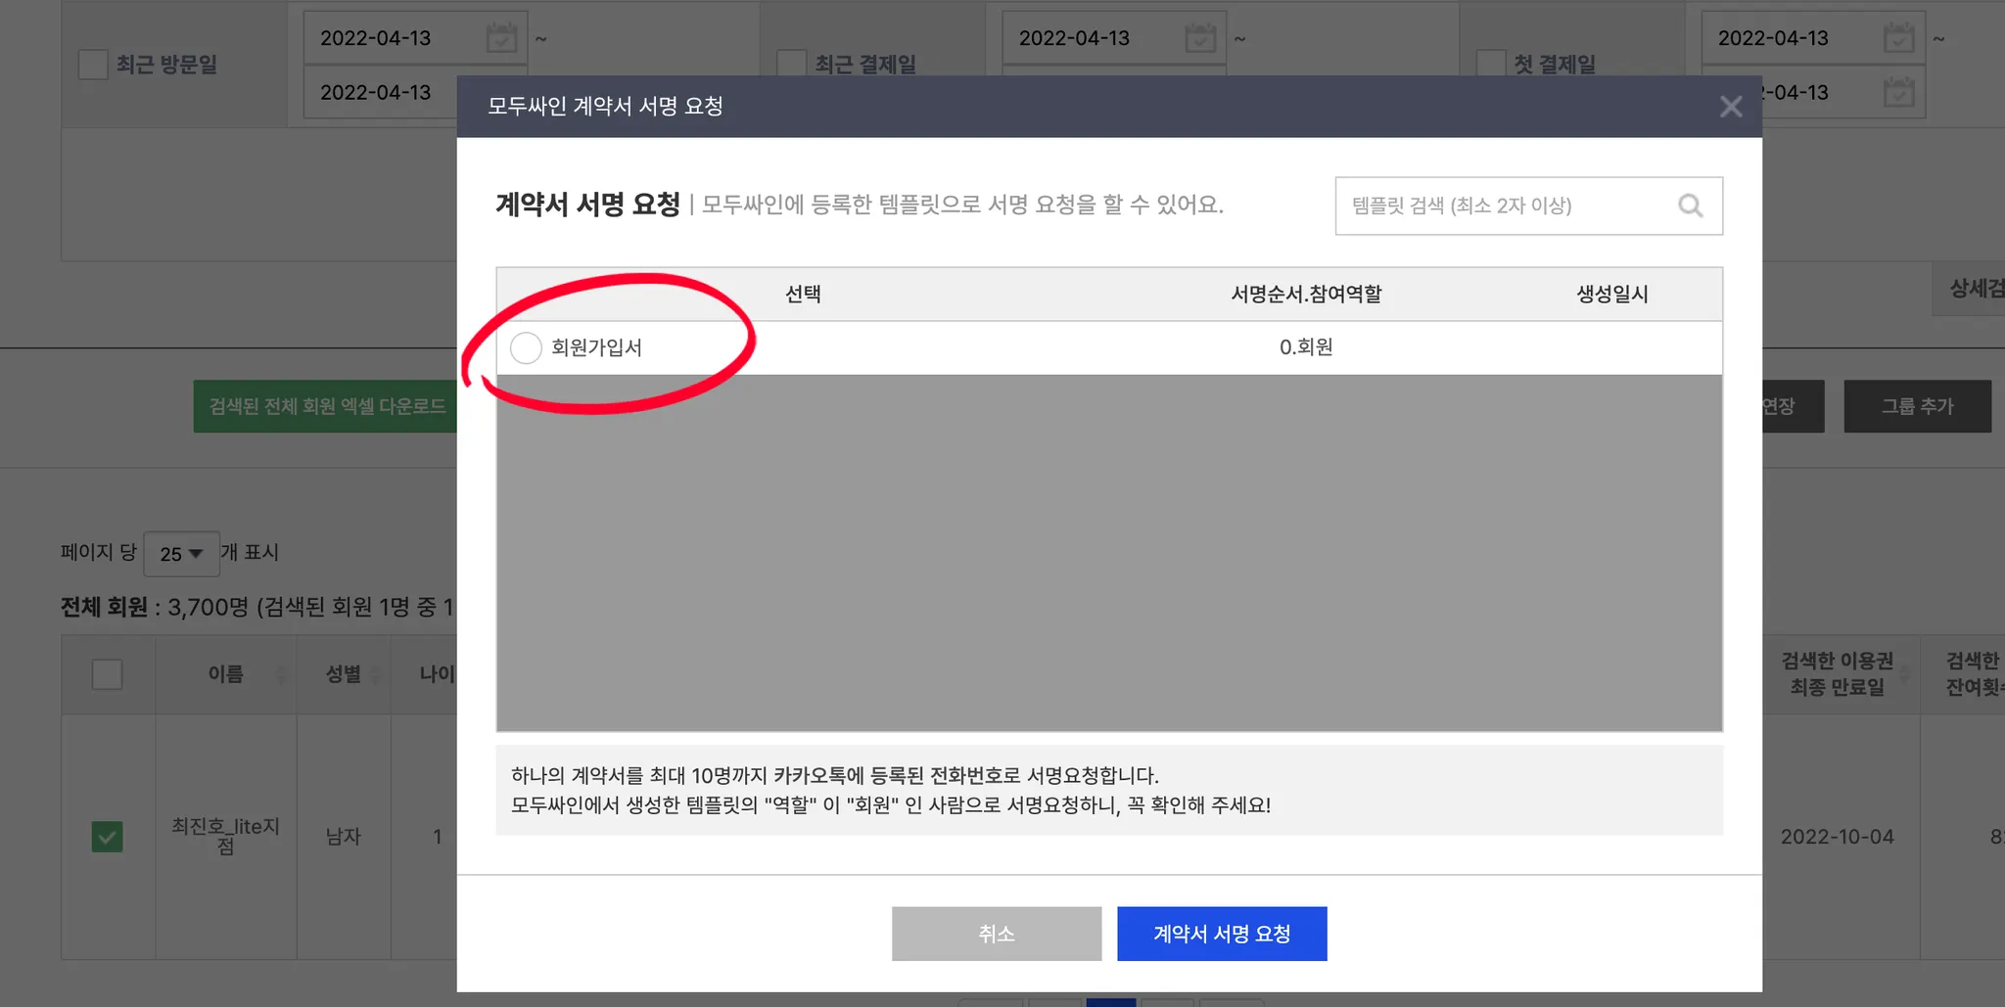Click the 최근 방문일 end date field

coord(382,93)
